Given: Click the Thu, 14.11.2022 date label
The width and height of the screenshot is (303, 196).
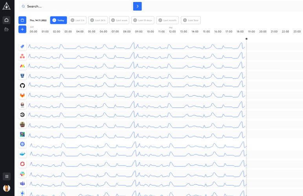Looking at the screenshot, I should coord(38,20).
